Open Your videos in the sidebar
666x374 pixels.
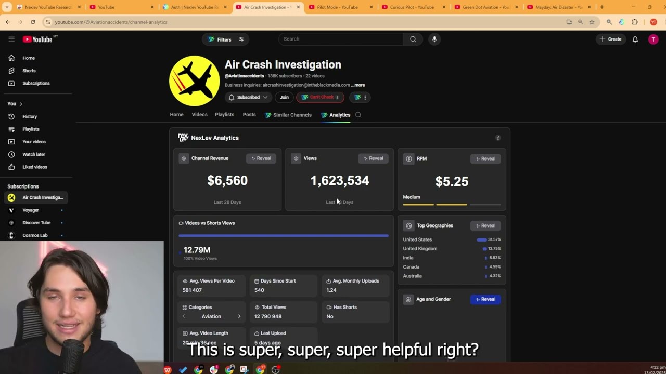(x=36, y=142)
